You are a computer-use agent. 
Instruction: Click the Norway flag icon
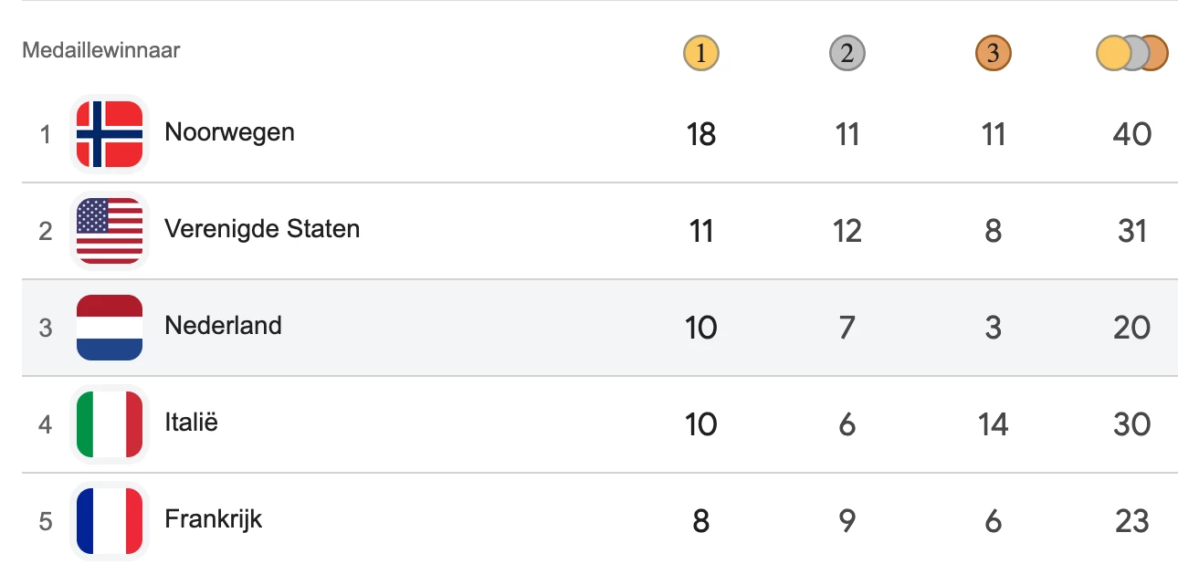click(x=110, y=134)
